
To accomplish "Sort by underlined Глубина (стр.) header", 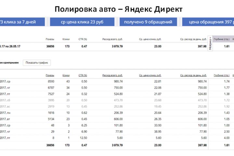I will coord(222,75).
